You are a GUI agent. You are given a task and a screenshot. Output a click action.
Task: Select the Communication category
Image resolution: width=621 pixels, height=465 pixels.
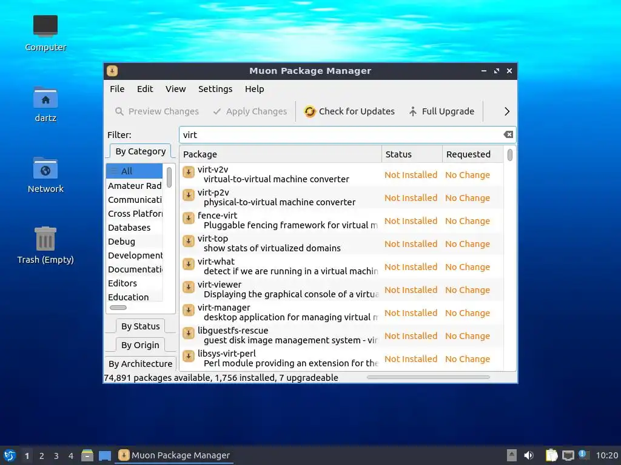point(134,200)
